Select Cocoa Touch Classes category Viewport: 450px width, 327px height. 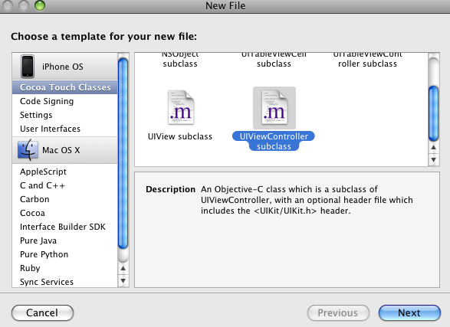pyautogui.click(x=65, y=87)
